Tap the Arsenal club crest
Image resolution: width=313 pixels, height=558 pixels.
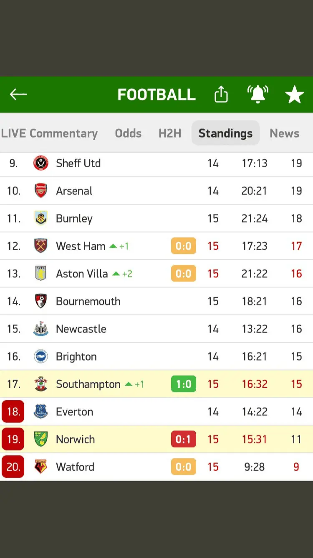(41, 191)
